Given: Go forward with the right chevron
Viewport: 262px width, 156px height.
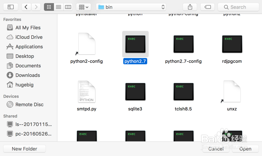Looking at the screenshot, I should (36, 7).
